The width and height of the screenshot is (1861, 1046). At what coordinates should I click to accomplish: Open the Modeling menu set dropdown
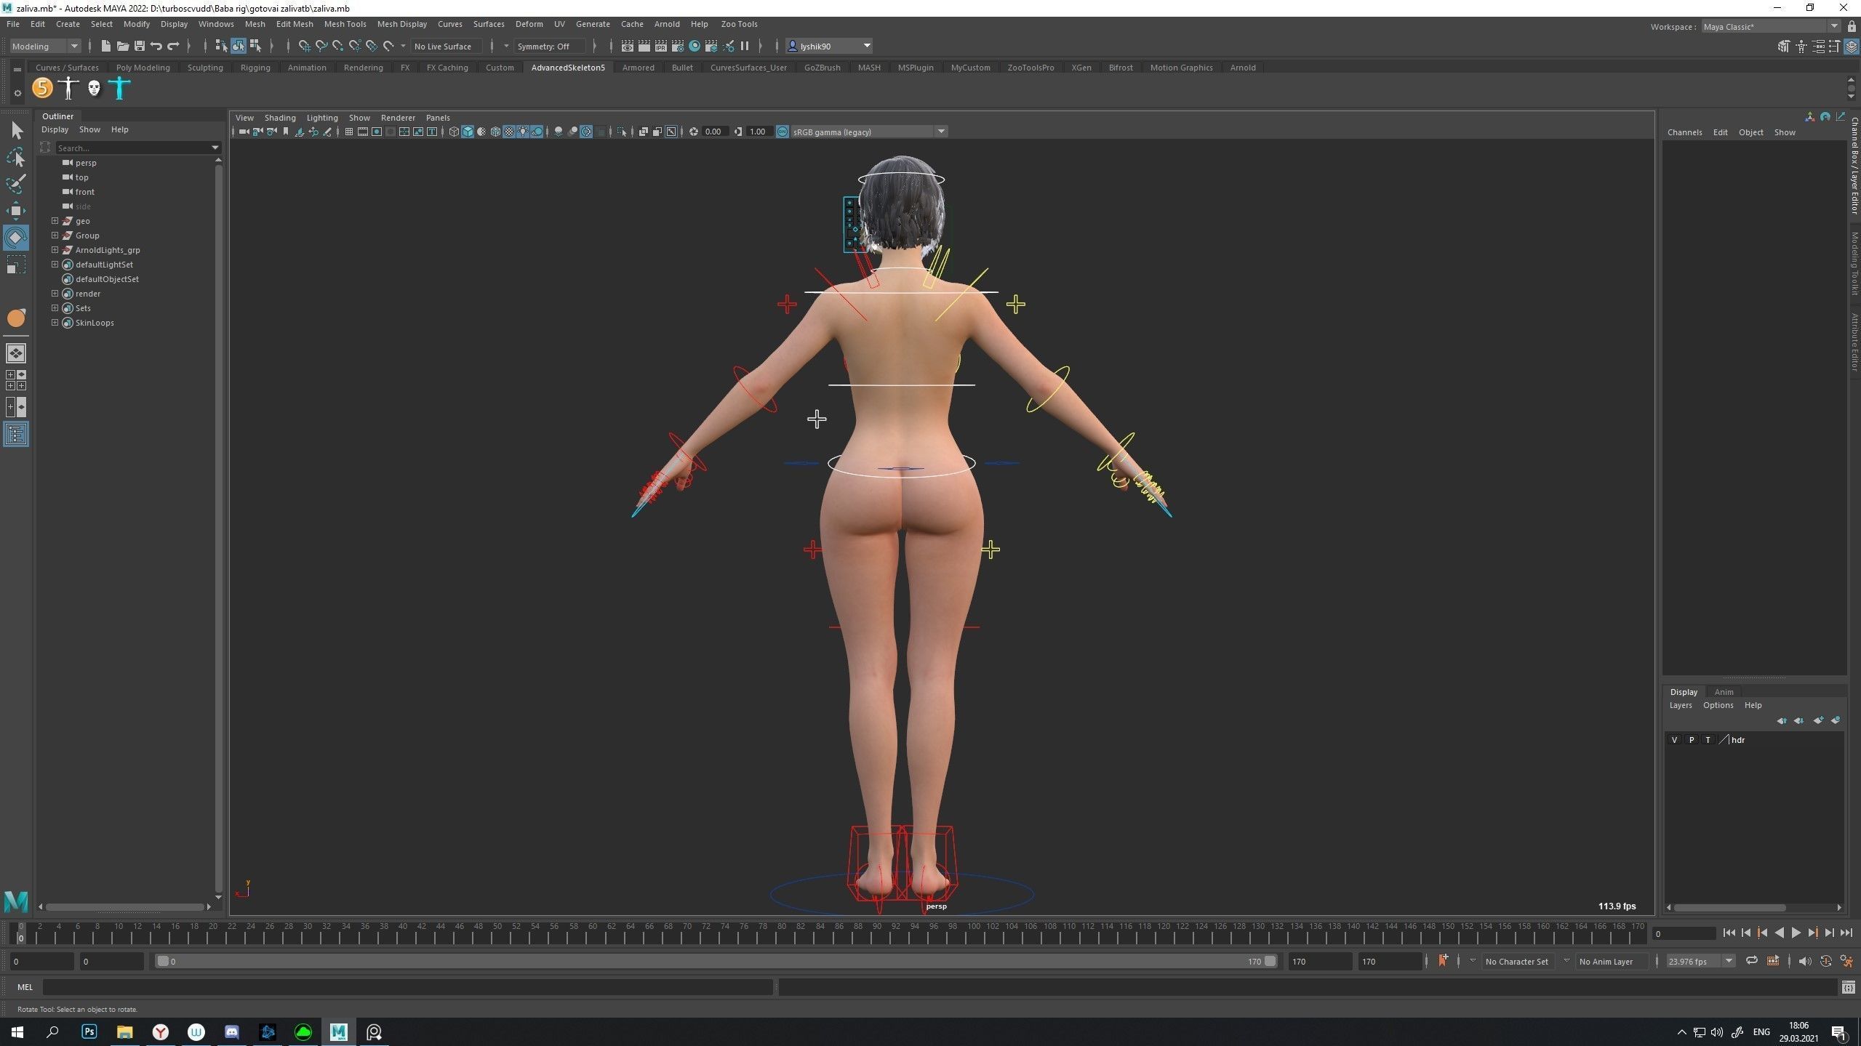click(45, 46)
